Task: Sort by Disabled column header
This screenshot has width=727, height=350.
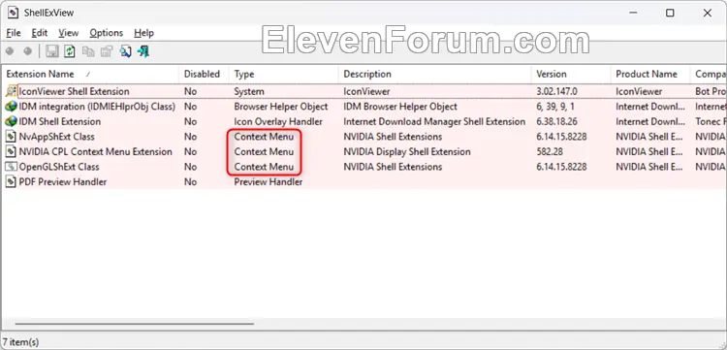Action: point(204,75)
